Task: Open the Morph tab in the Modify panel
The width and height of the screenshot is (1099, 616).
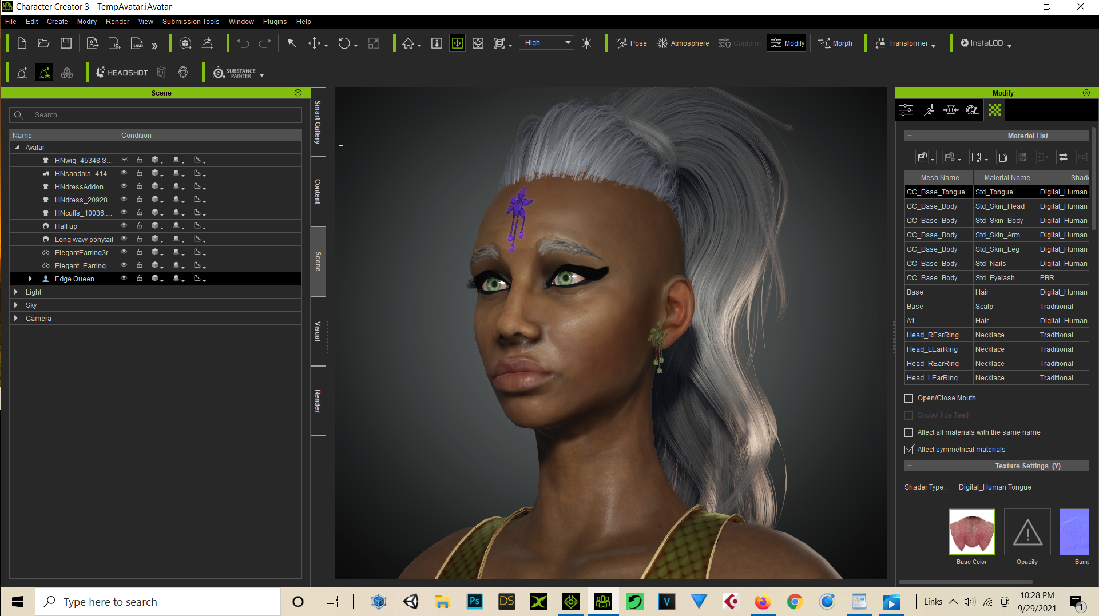Action: (x=951, y=110)
